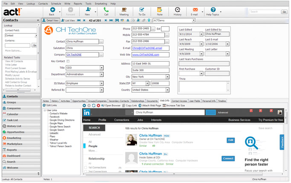Open the Emarketing menu

pos(101,4)
